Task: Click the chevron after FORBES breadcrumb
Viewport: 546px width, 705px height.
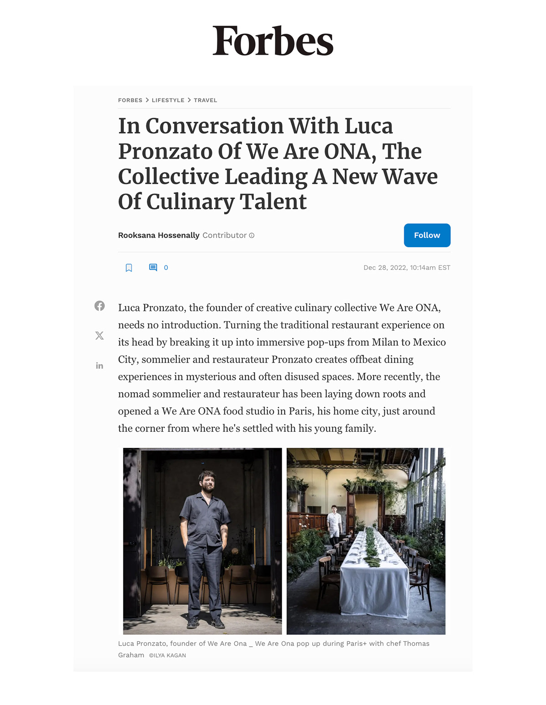Action: (x=147, y=100)
